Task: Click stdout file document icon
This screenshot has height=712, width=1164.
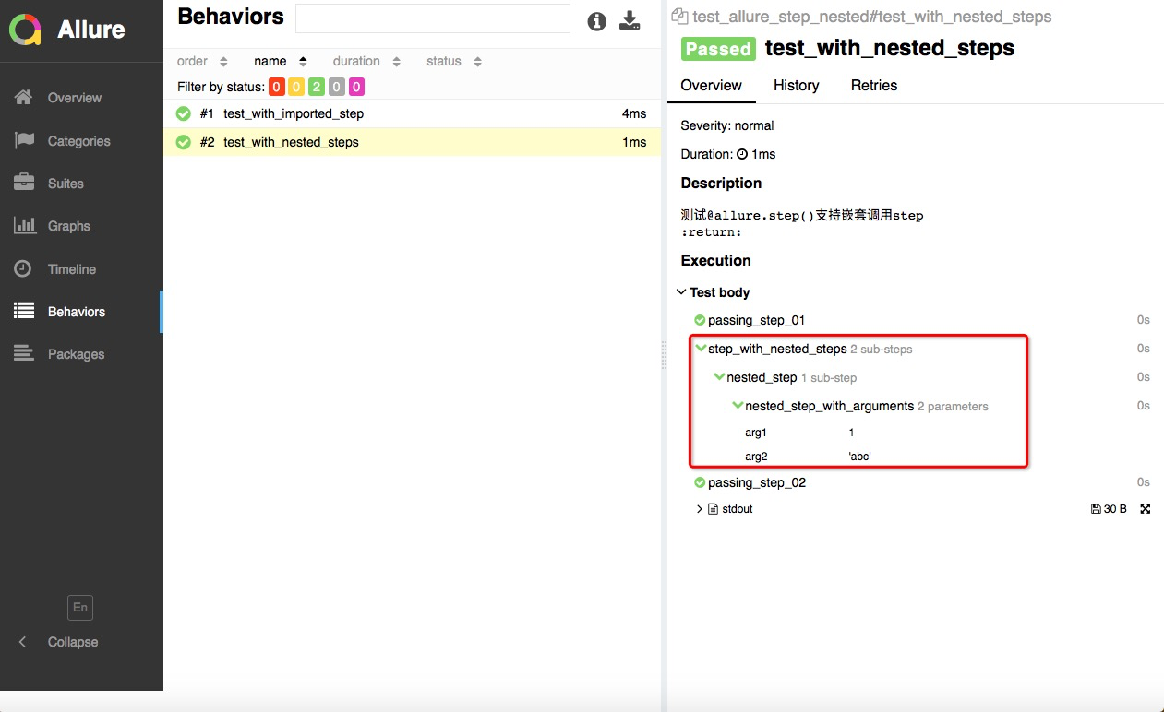Action: [x=713, y=509]
